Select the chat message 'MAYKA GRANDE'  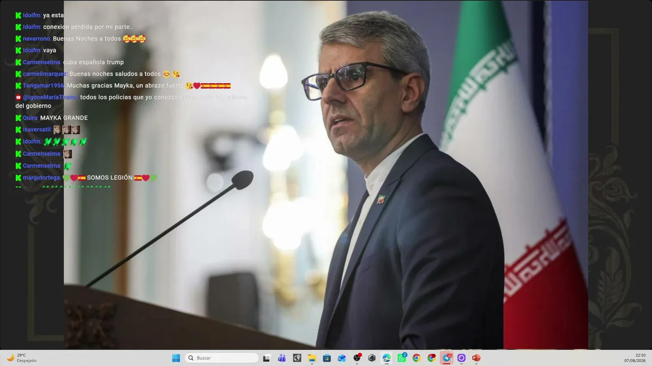[x=64, y=118]
